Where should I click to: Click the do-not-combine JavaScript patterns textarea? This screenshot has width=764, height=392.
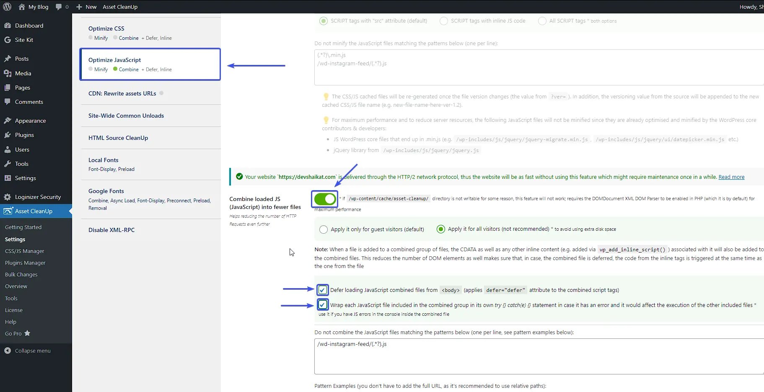(539, 356)
